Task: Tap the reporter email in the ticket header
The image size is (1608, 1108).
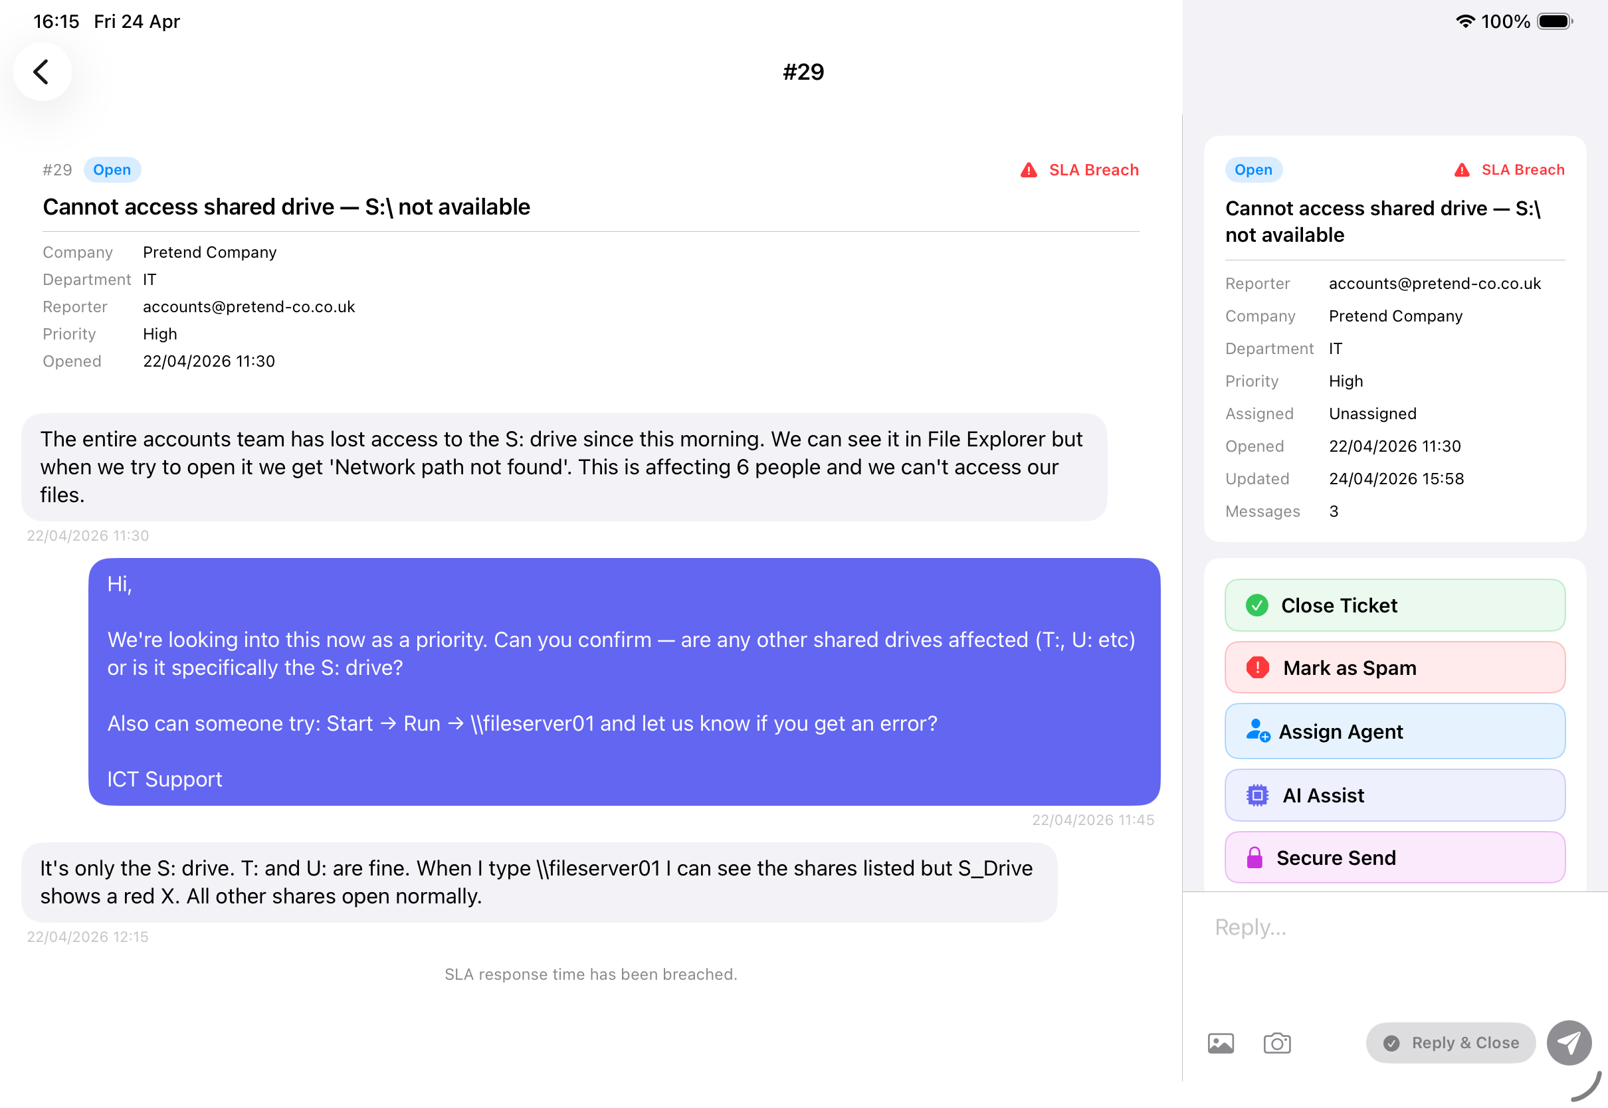Action: (x=249, y=307)
